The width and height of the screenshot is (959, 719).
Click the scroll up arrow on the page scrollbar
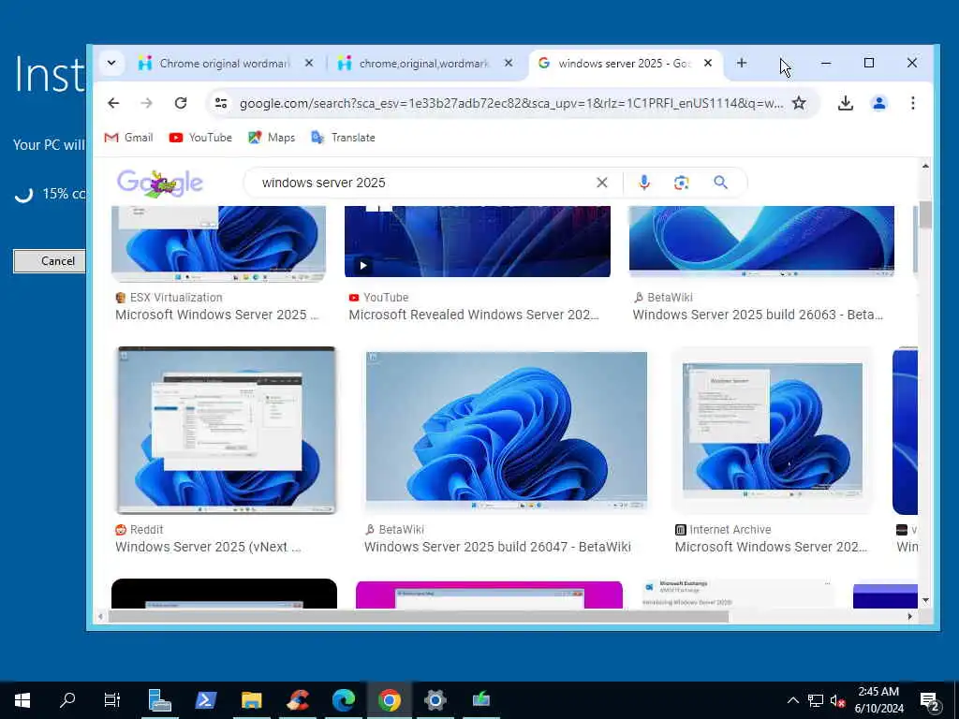point(925,166)
